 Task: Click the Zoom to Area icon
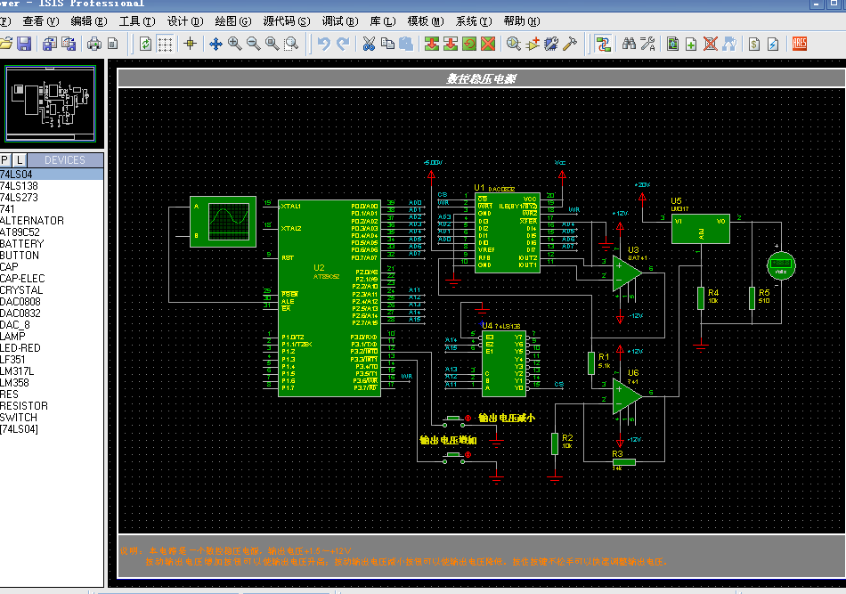click(x=291, y=44)
